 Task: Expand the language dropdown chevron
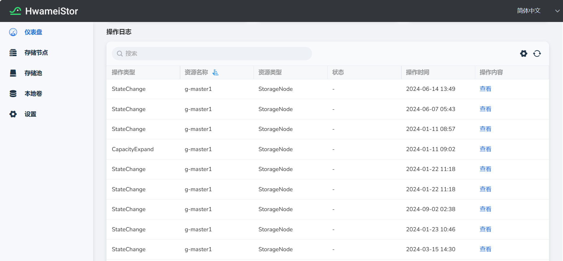coord(557,11)
